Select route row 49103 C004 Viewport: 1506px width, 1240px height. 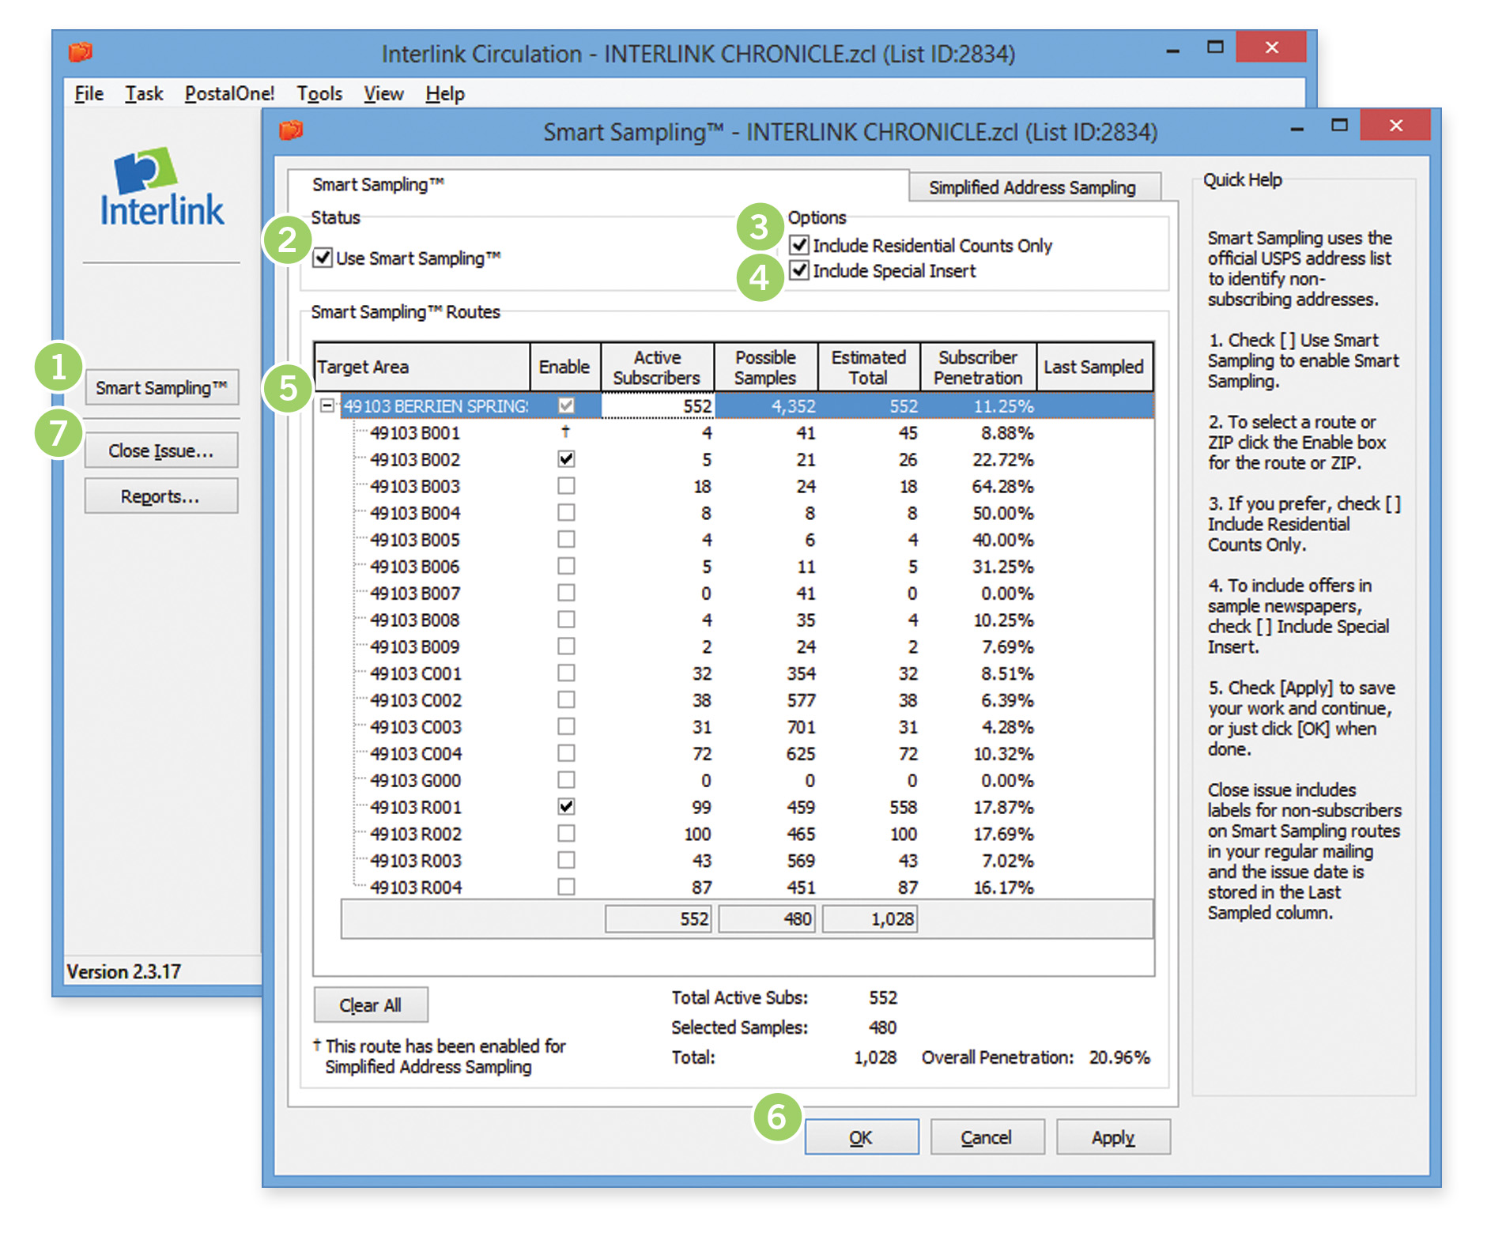747,753
